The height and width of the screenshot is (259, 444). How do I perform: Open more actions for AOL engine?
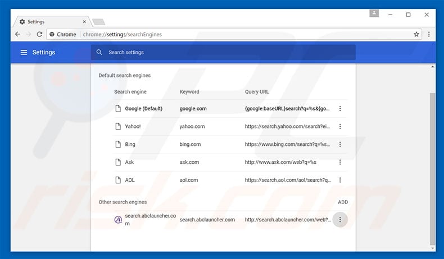tap(340, 180)
